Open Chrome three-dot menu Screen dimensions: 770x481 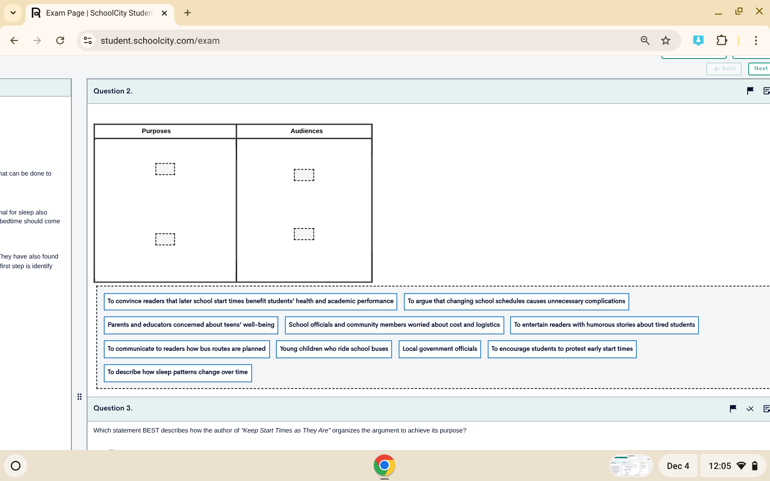[756, 40]
